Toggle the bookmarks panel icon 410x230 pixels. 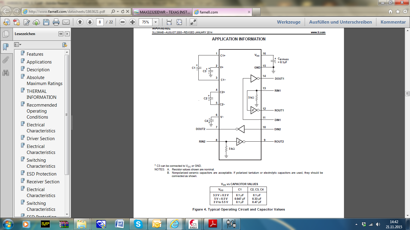(x=5, y=47)
